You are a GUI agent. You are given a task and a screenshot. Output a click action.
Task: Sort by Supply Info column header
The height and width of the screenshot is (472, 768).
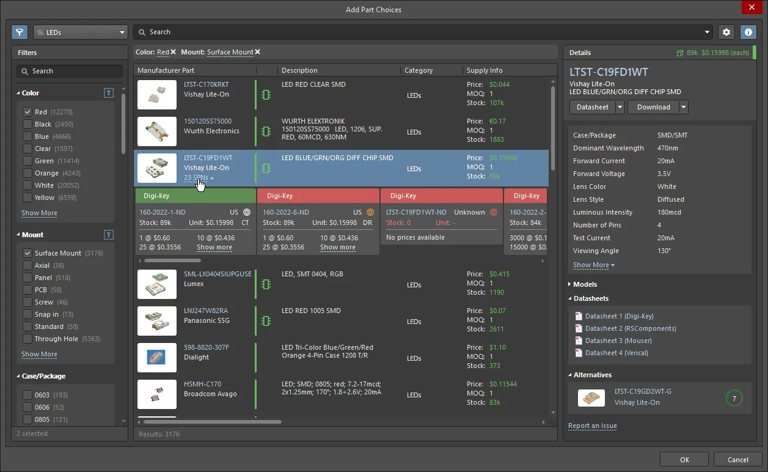[x=506, y=70]
